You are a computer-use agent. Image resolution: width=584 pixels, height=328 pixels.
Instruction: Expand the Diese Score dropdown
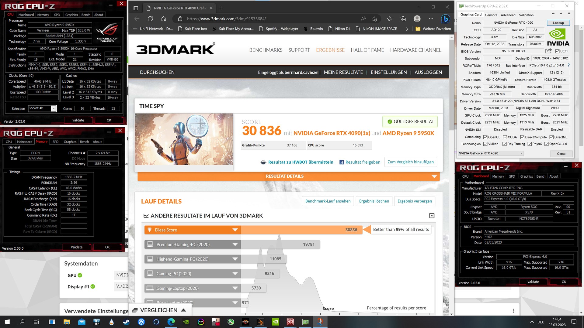(x=235, y=230)
